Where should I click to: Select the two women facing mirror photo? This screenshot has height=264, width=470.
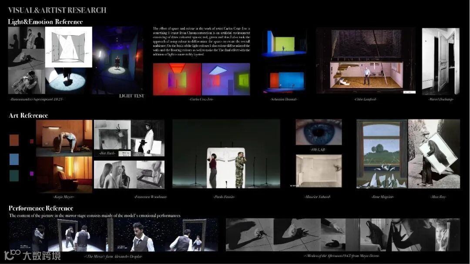coord(115,175)
